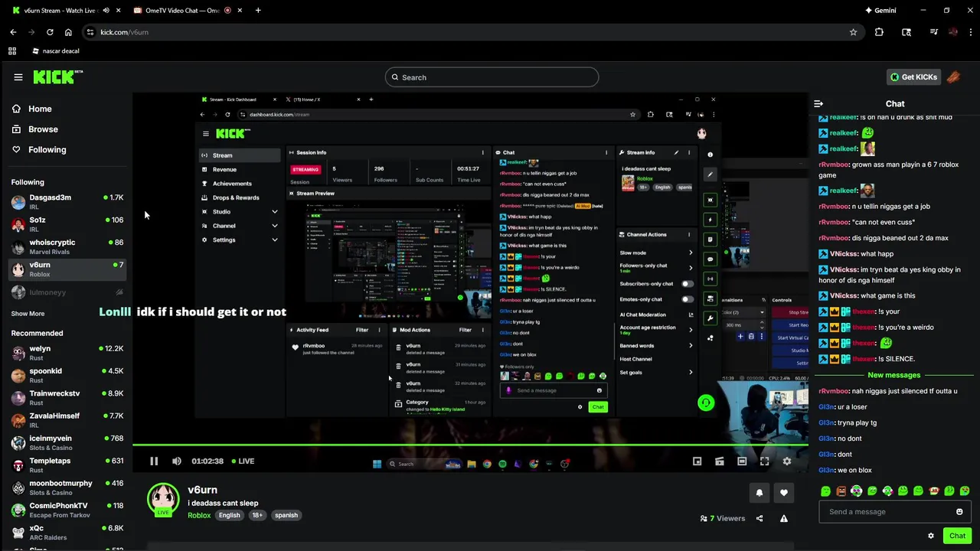
Task: Go back in browser history
Action: (13, 32)
